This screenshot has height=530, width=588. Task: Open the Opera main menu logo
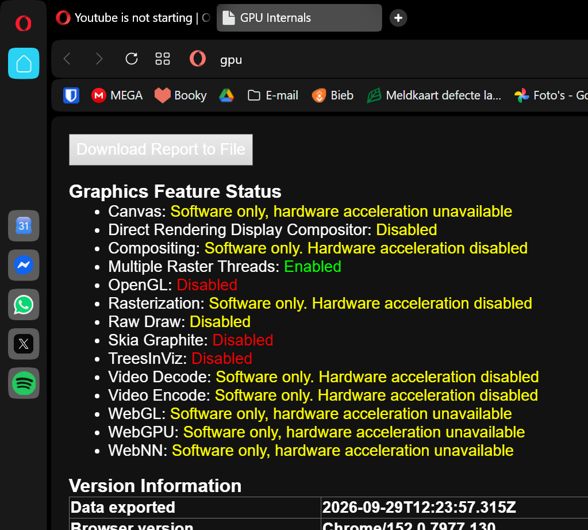pyautogui.click(x=23, y=23)
